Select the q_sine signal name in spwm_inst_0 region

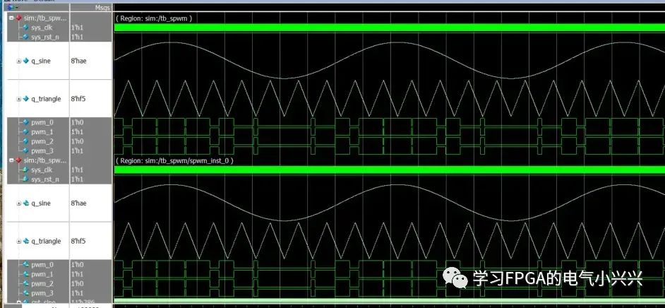pos(41,203)
